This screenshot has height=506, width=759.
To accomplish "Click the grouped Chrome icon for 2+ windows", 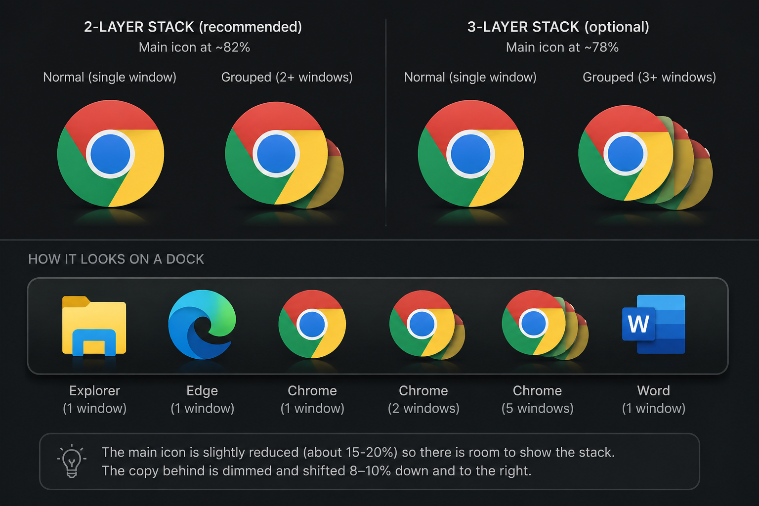I will pyautogui.click(x=284, y=155).
